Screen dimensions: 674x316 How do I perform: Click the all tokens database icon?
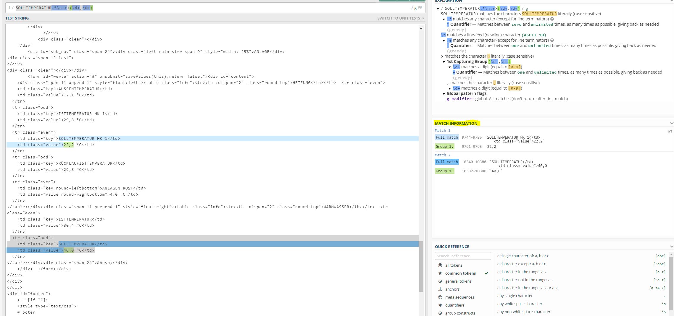440,265
